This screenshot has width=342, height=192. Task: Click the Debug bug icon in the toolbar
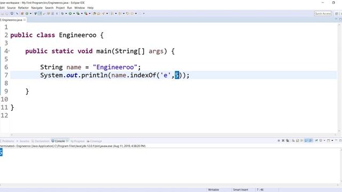(x=62, y=13)
